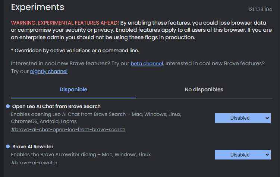Click the version number 131.1.73.104
The image size is (280, 177).
click(x=260, y=9)
